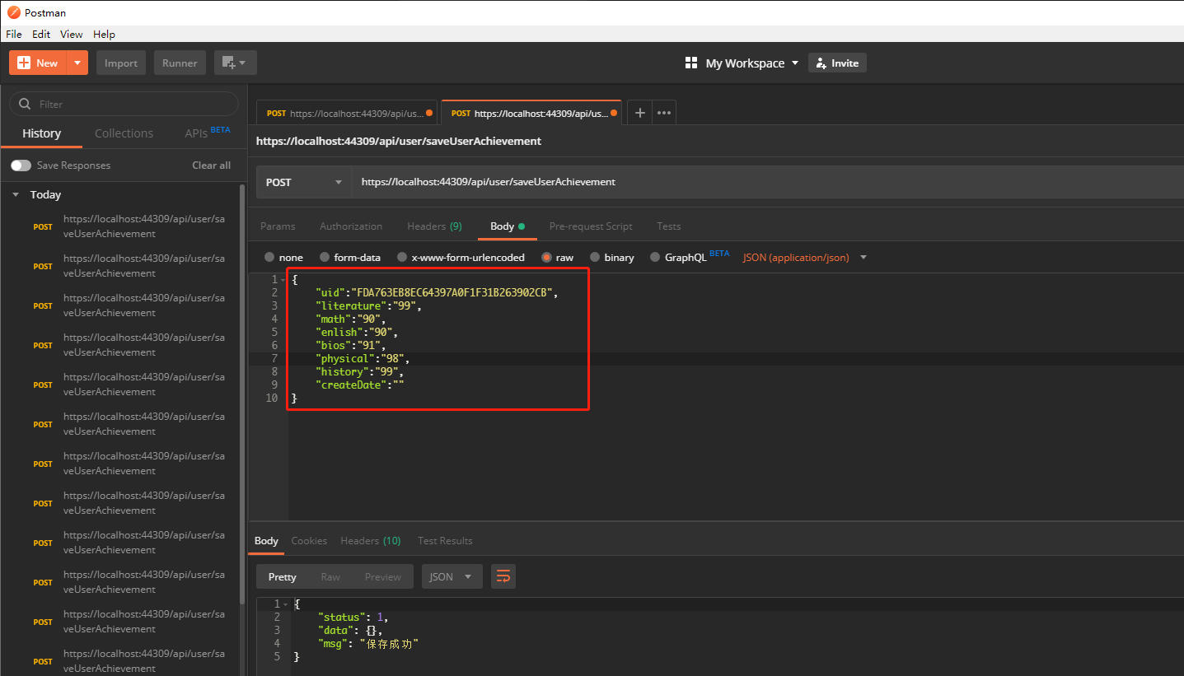
Task: Click the New button
Action: pyautogui.click(x=36, y=62)
